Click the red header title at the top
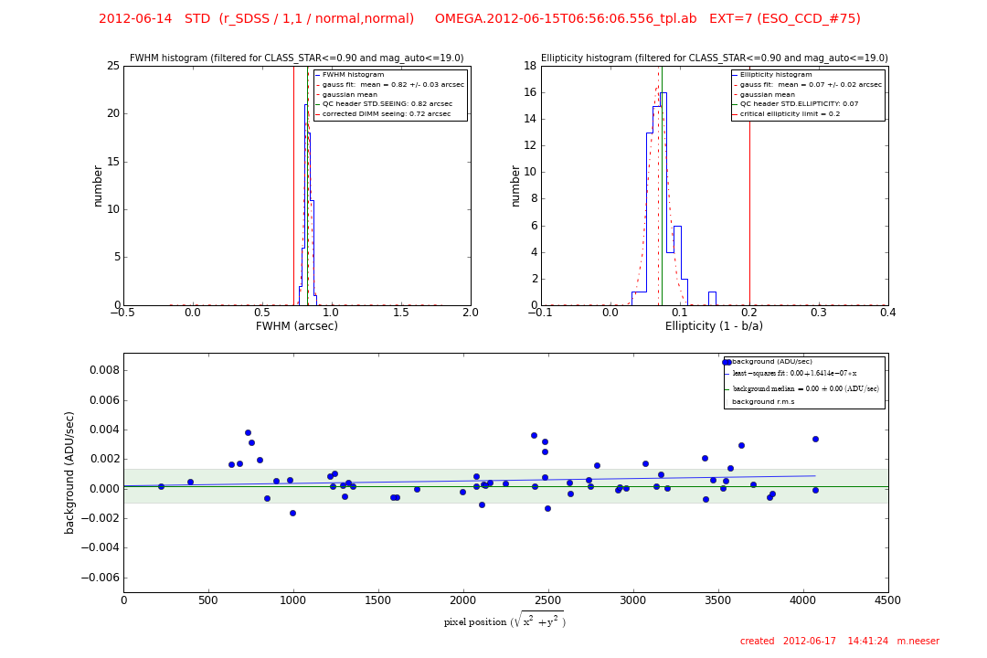Viewport: 987px width, 658px height. coord(479,19)
